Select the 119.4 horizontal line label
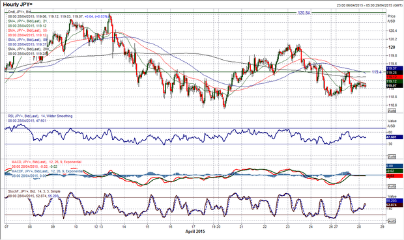The image size is (404, 240). [x=377, y=72]
